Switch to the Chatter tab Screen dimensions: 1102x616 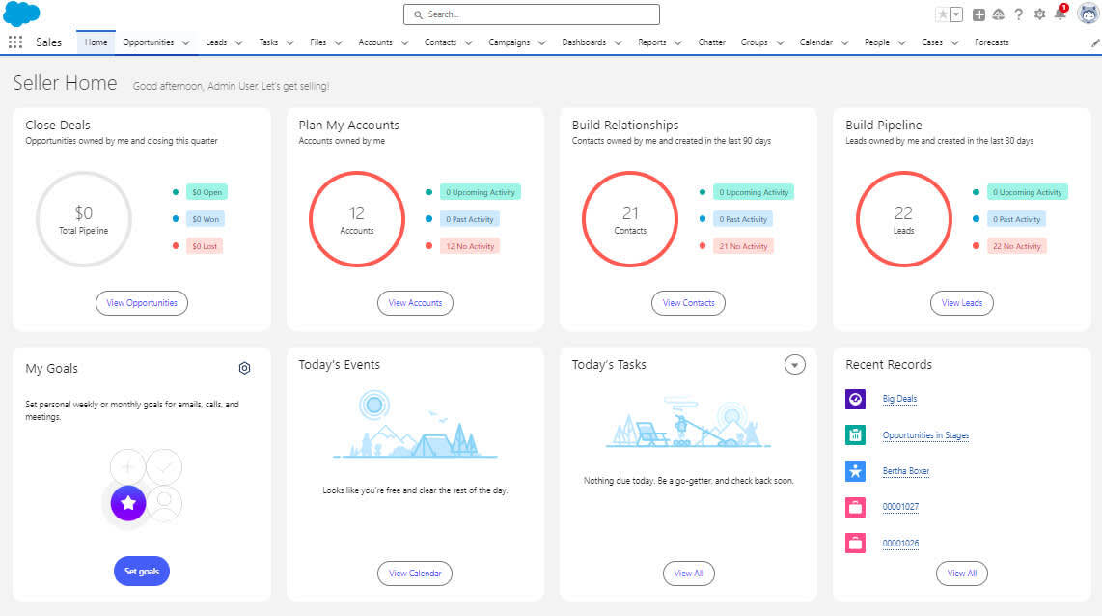coord(711,42)
